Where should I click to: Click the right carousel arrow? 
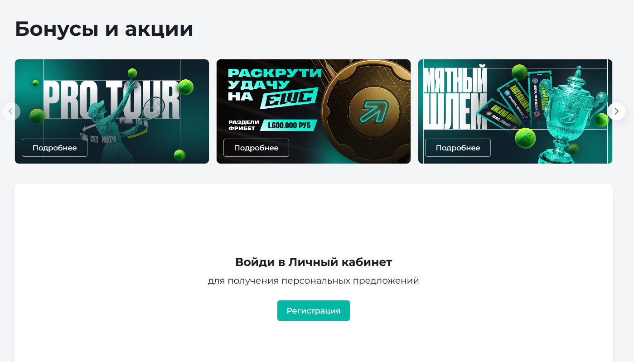[616, 111]
